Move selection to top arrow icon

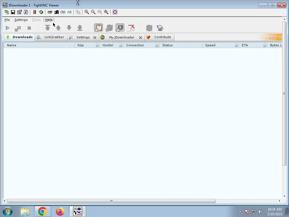[x=47, y=28]
